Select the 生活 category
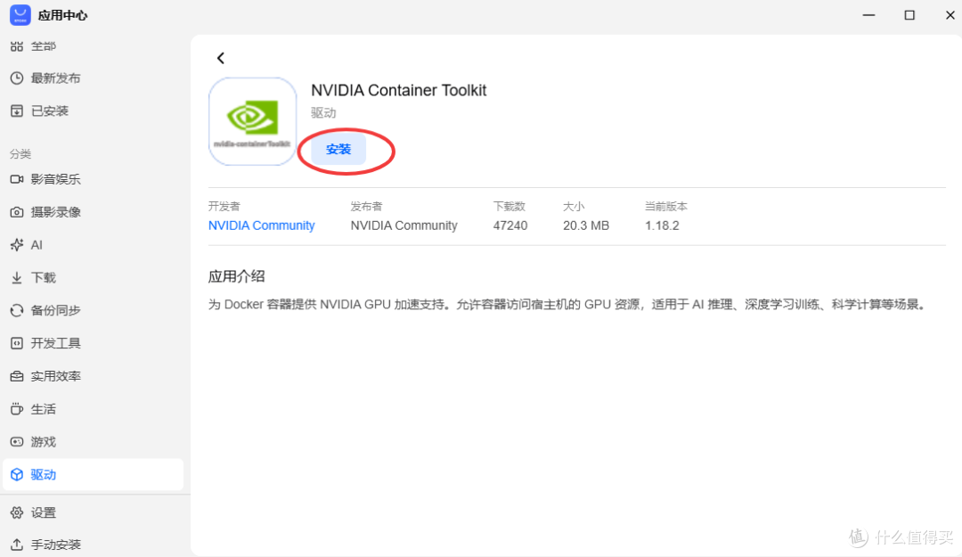 coord(44,409)
